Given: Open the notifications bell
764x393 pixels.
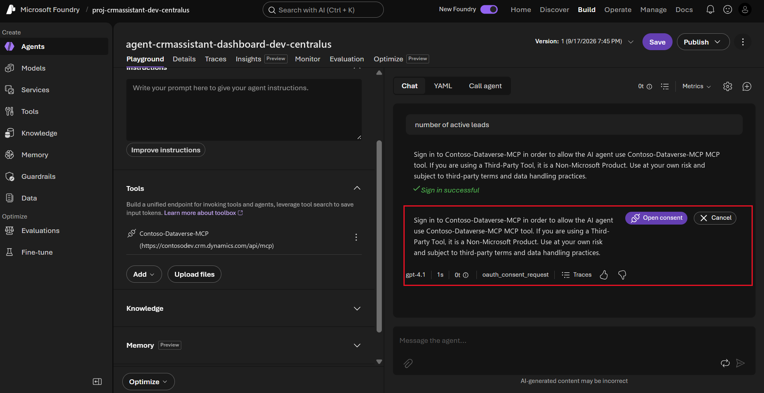Looking at the screenshot, I should coord(710,10).
